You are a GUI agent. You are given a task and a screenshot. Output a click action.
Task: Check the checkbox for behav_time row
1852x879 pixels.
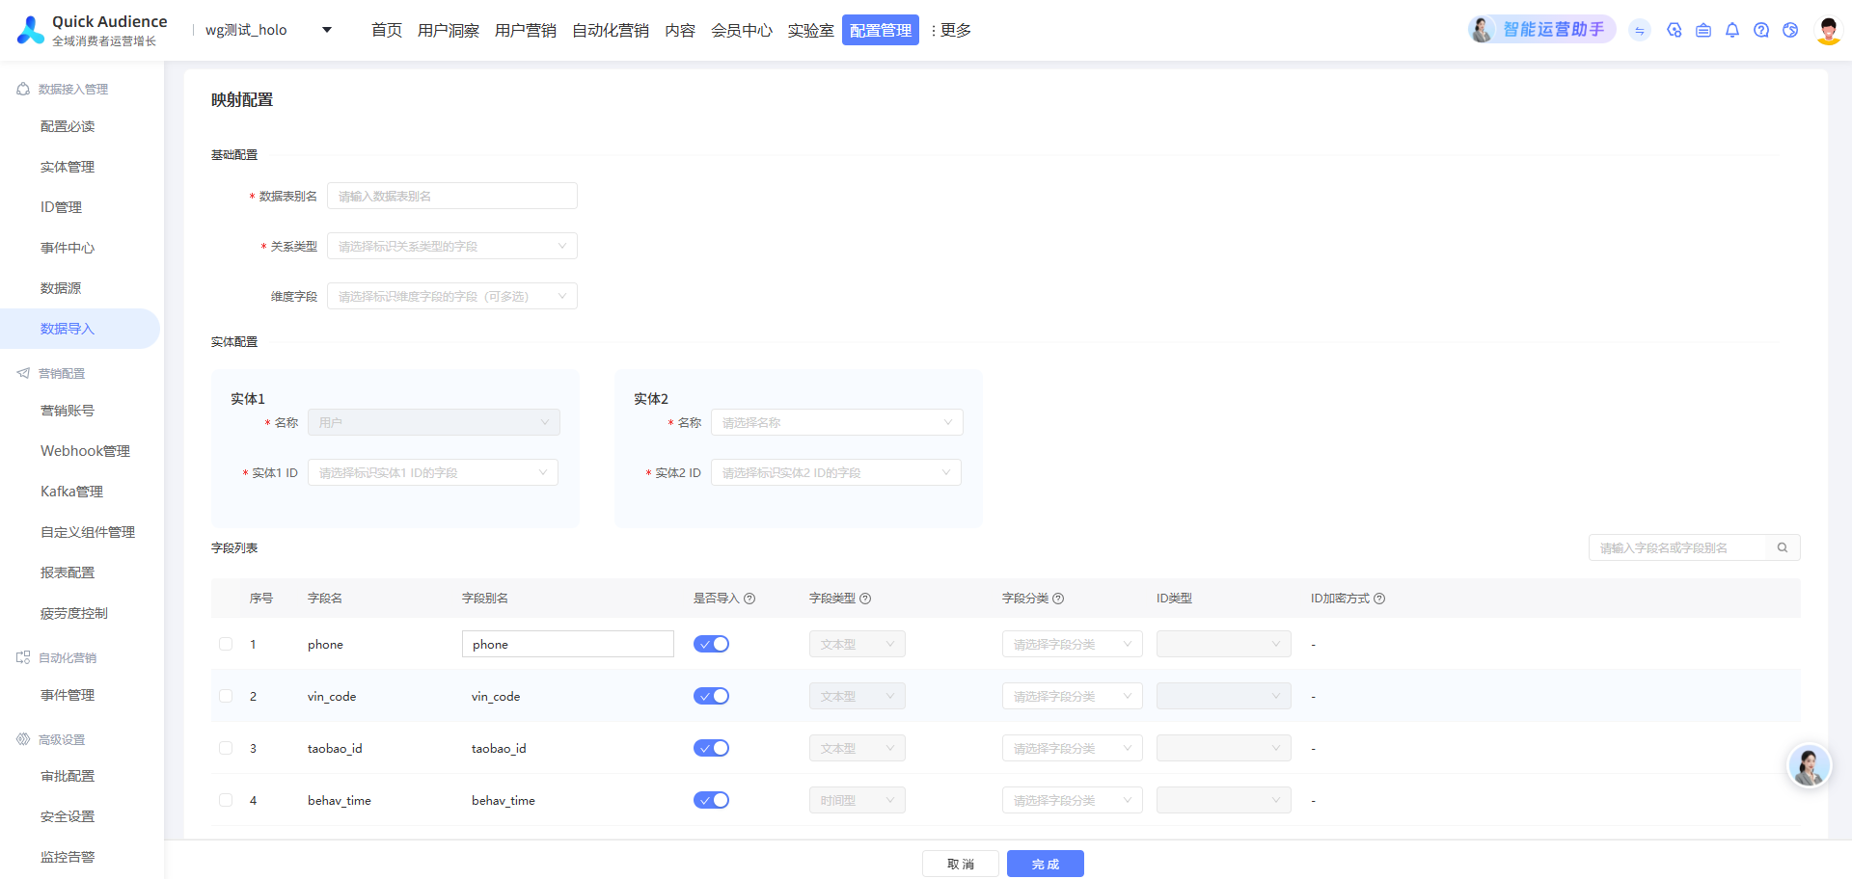226,800
